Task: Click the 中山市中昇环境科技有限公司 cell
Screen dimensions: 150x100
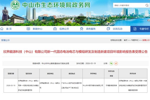Action: 93,85
